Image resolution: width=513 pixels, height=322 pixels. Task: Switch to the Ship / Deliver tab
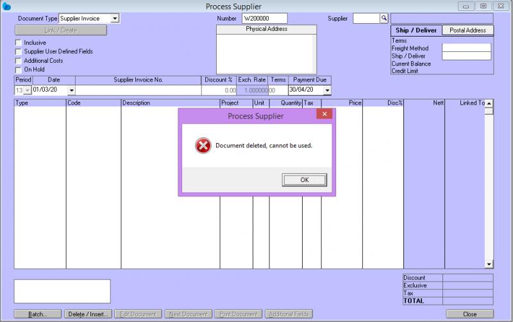pyautogui.click(x=416, y=30)
